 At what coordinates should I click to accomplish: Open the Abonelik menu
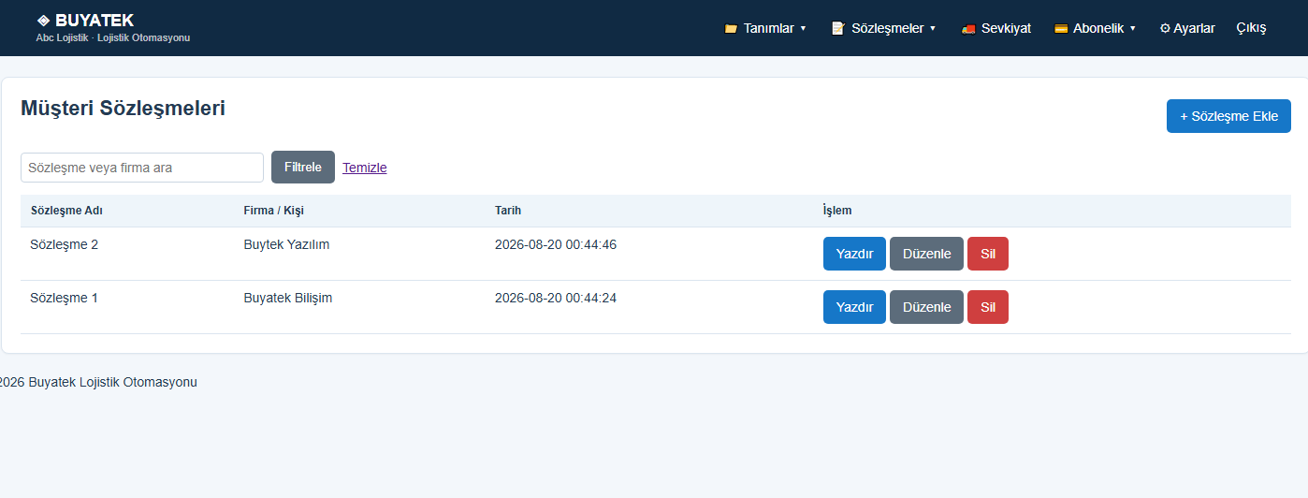tap(1095, 29)
